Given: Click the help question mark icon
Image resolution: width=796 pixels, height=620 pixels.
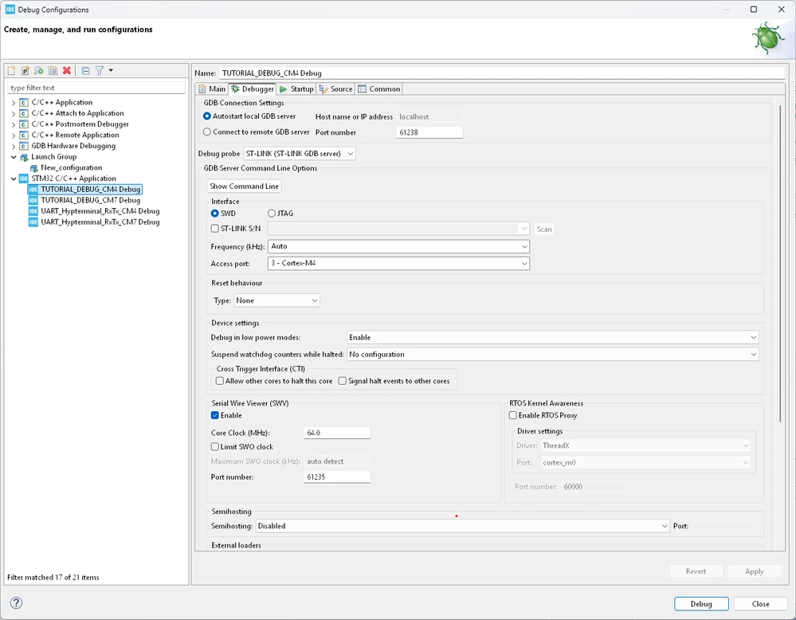Looking at the screenshot, I should (16, 602).
